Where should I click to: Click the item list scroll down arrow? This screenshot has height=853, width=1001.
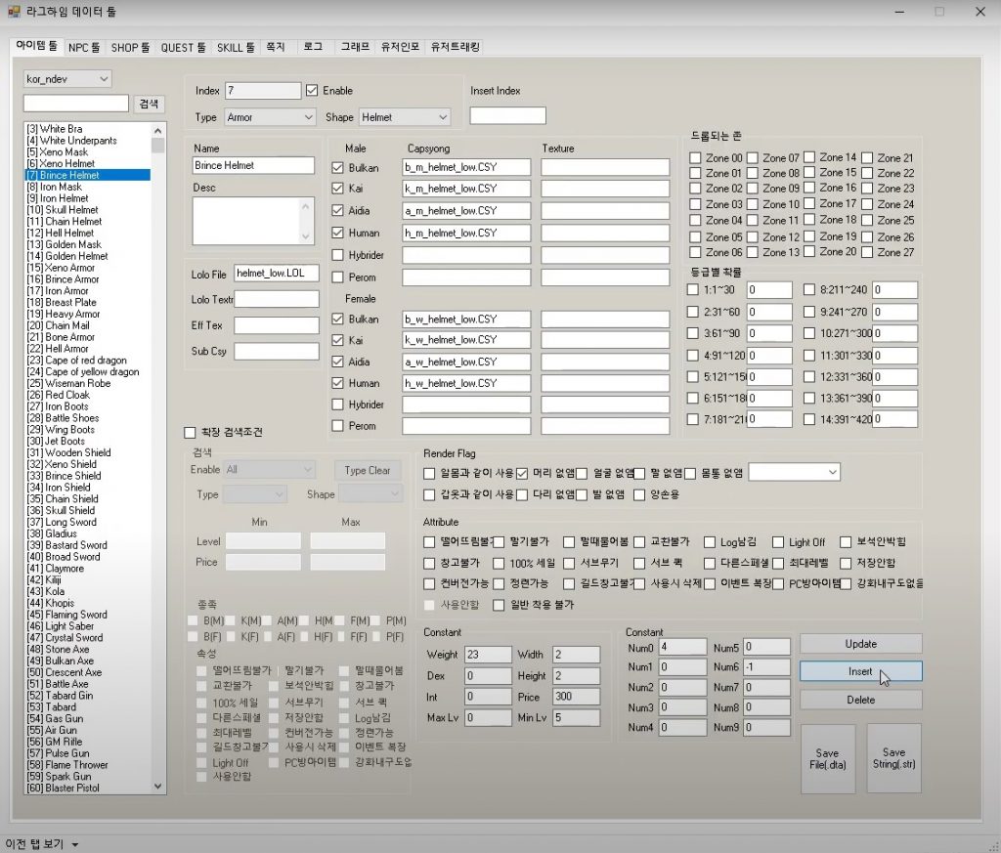click(157, 787)
